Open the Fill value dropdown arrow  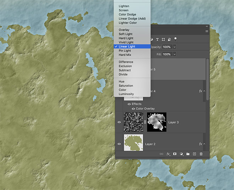[175, 54]
